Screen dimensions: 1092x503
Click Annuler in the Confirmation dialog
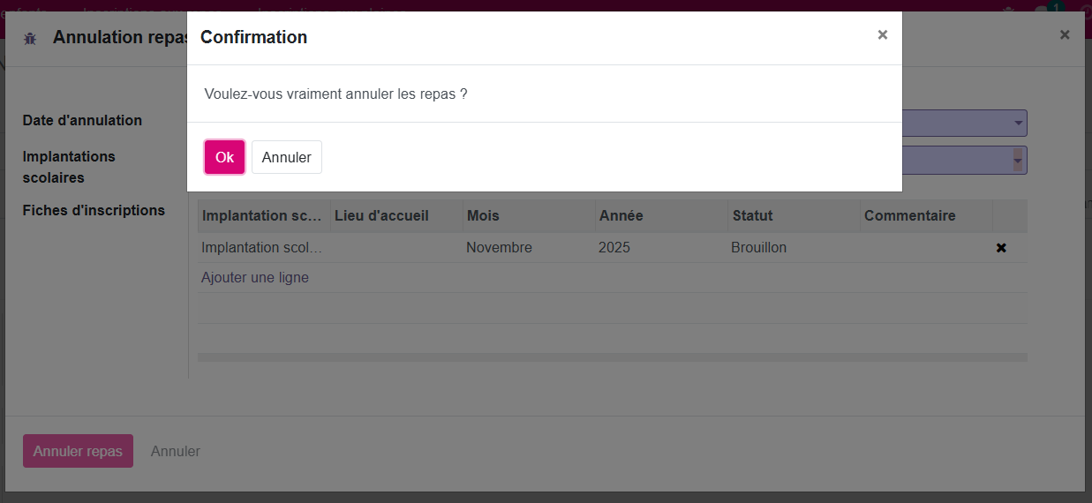286,157
